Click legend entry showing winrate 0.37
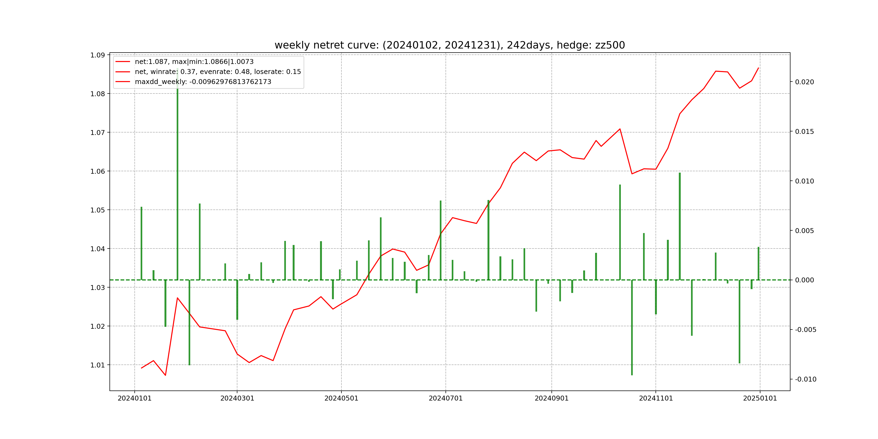This screenshot has width=878, height=439. pos(218,72)
